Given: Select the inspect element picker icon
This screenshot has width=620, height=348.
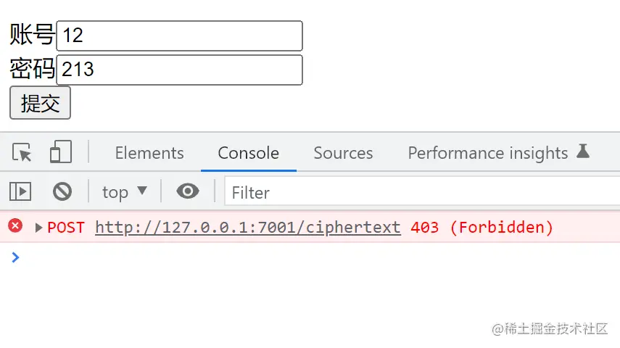Looking at the screenshot, I should pos(22,153).
